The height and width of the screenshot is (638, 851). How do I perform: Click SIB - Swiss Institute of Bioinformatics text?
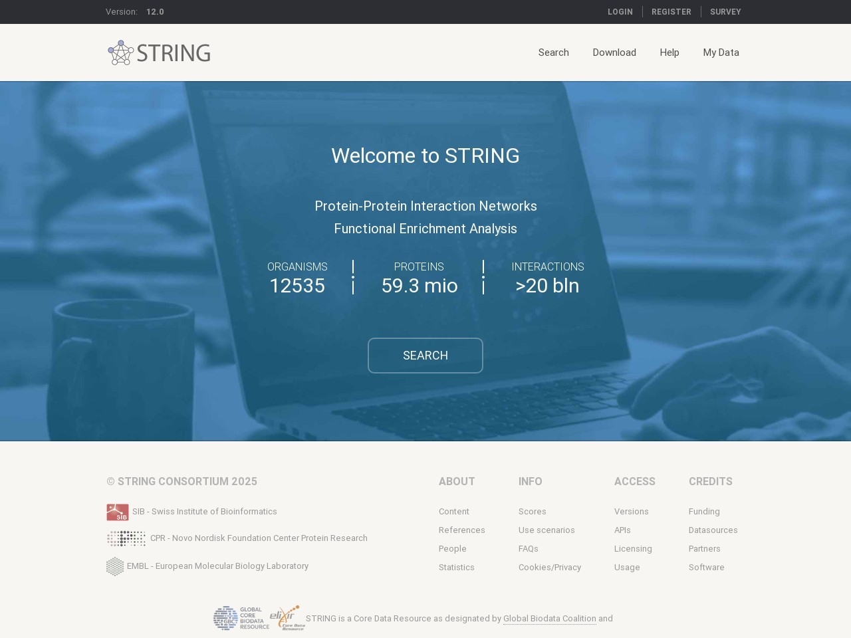point(205,512)
